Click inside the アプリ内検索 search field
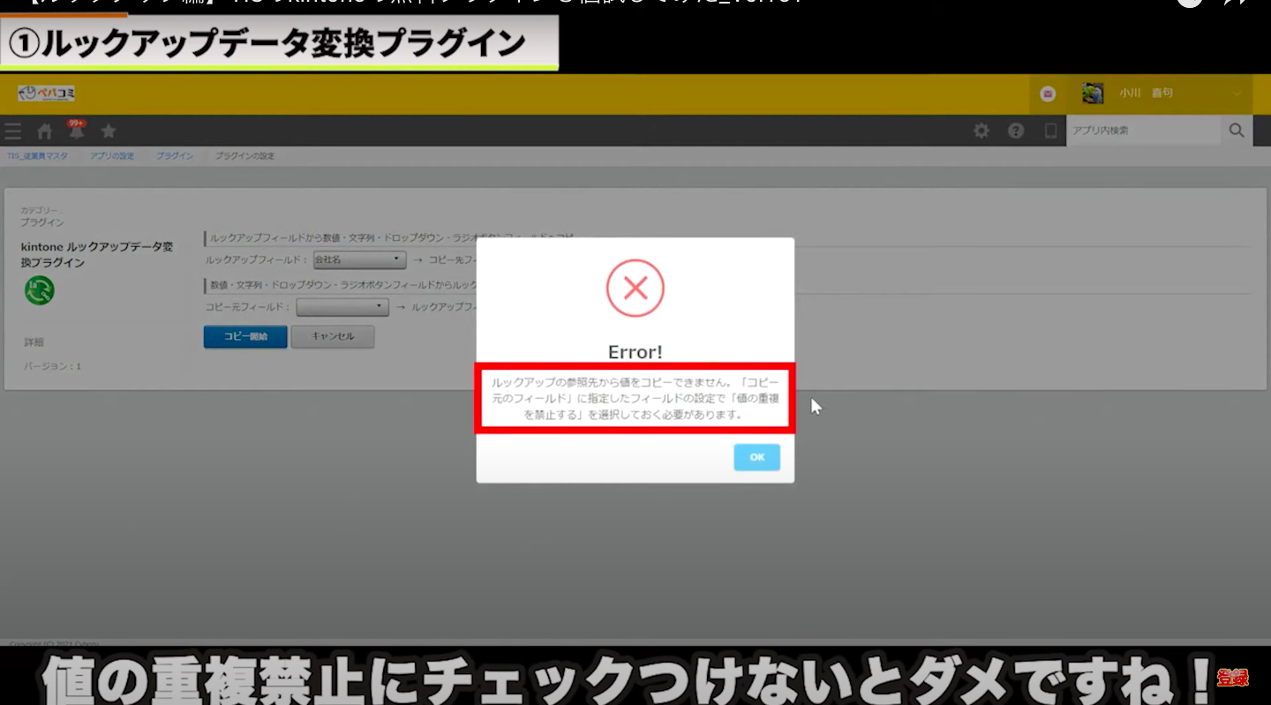Image resolution: width=1271 pixels, height=705 pixels. tap(1142, 131)
